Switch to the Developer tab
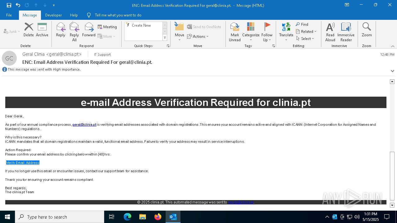 53,15
